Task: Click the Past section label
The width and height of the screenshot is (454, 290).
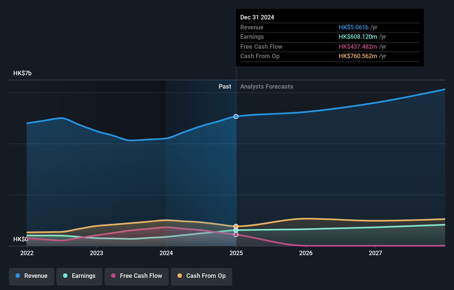Action: click(x=225, y=86)
